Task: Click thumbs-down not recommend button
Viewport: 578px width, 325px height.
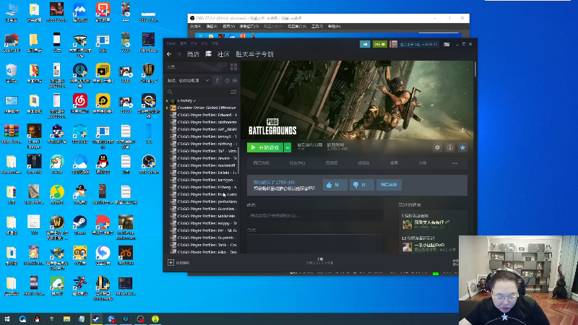Action: pyautogui.click(x=362, y=185)
